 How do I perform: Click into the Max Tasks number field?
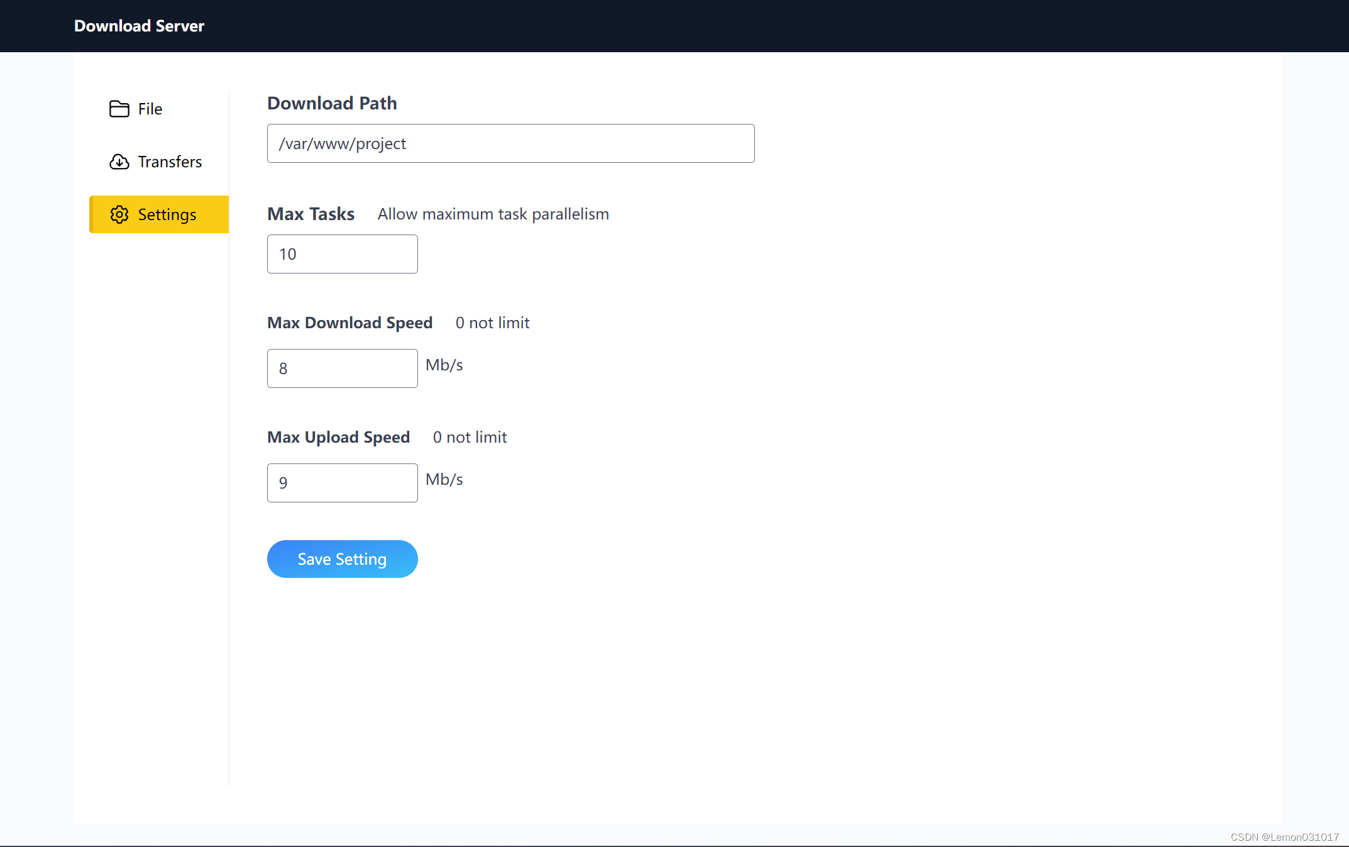coord(342,254)
